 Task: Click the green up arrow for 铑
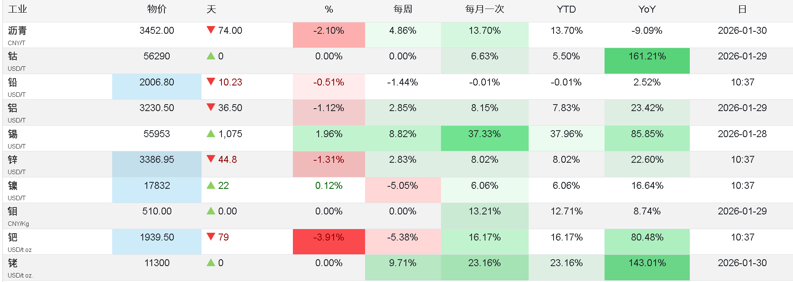click(x=211, y=262)
